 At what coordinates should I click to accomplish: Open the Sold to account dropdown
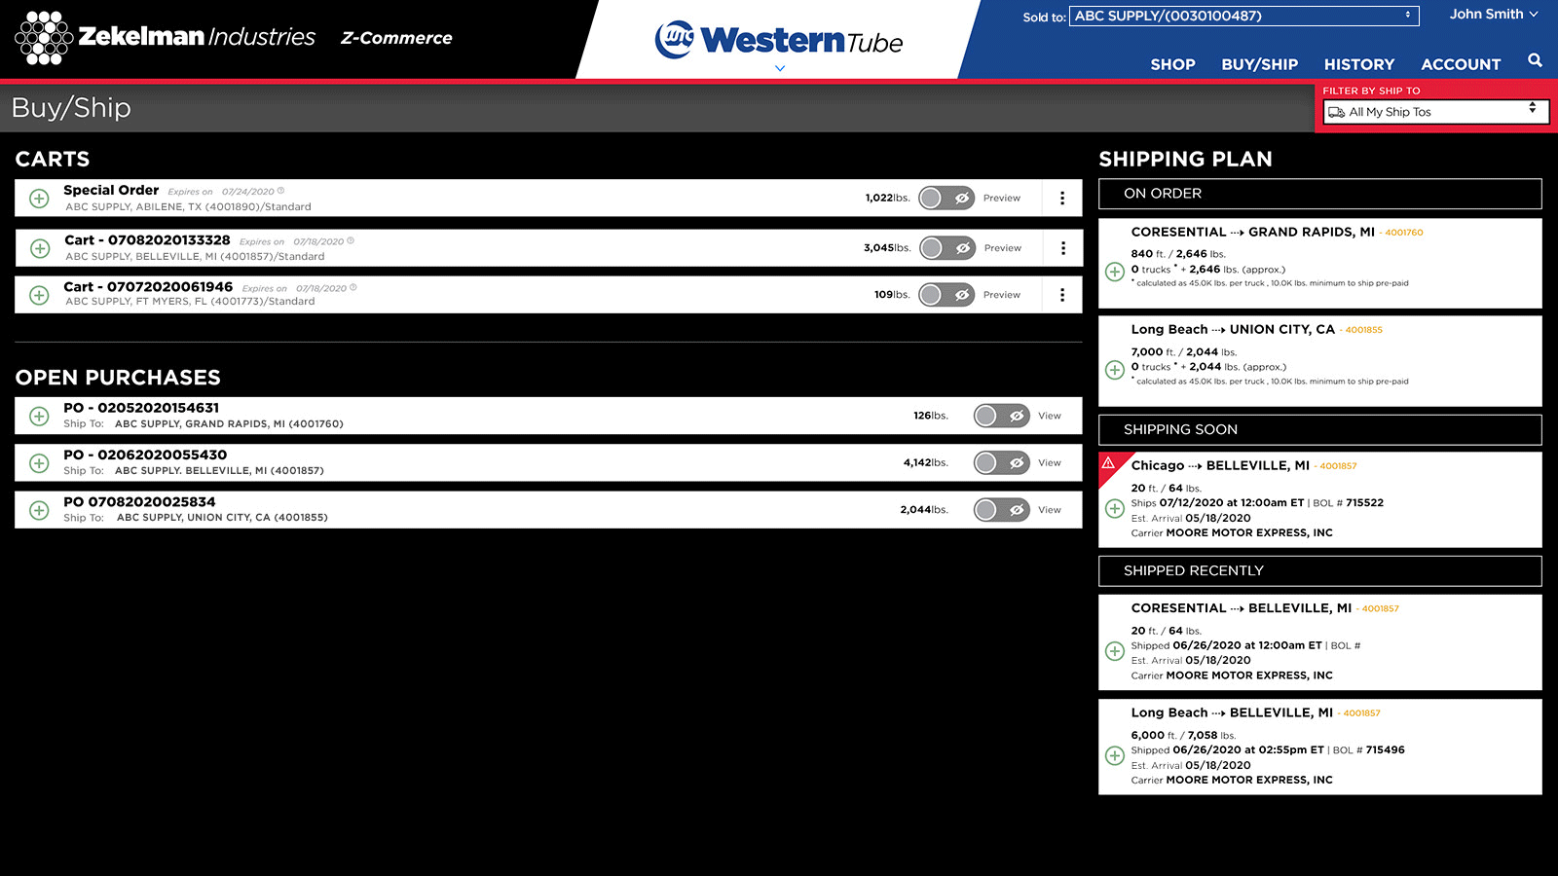click(1243, 16)
